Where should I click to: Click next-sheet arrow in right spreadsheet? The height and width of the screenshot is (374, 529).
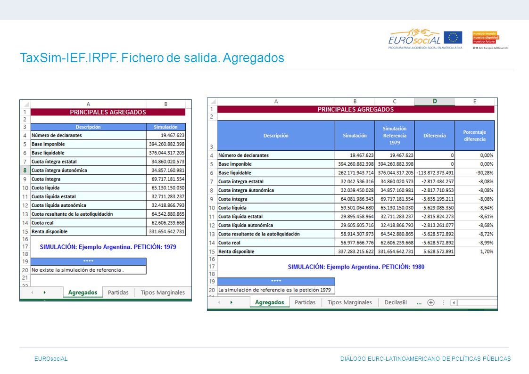(x=231, y=302)
